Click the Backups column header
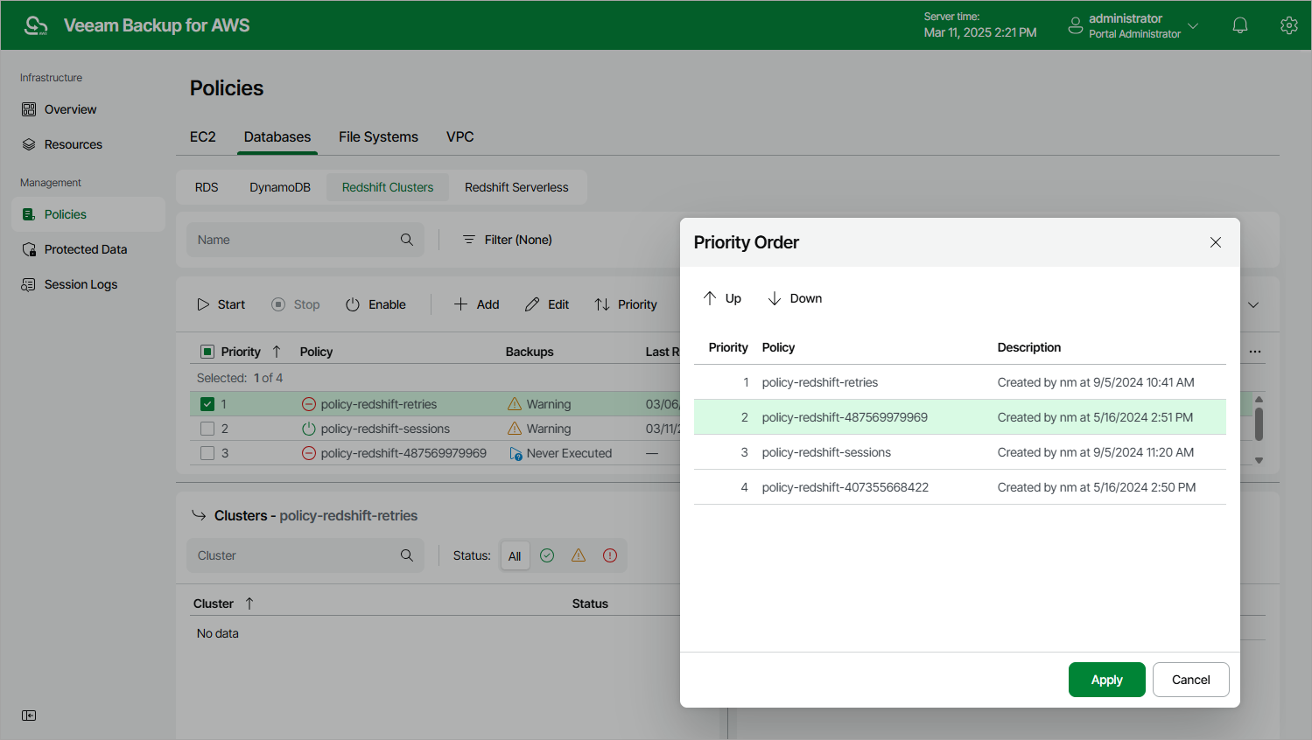Screen dimensions: 1312x740 pos(530,352)
